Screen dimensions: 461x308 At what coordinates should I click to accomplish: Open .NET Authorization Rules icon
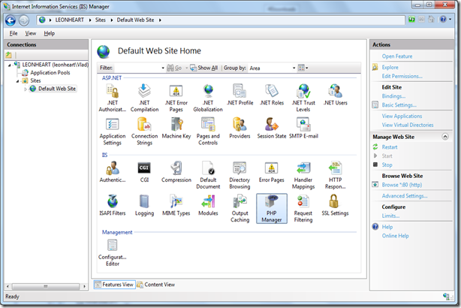click(x=113, y=98)
